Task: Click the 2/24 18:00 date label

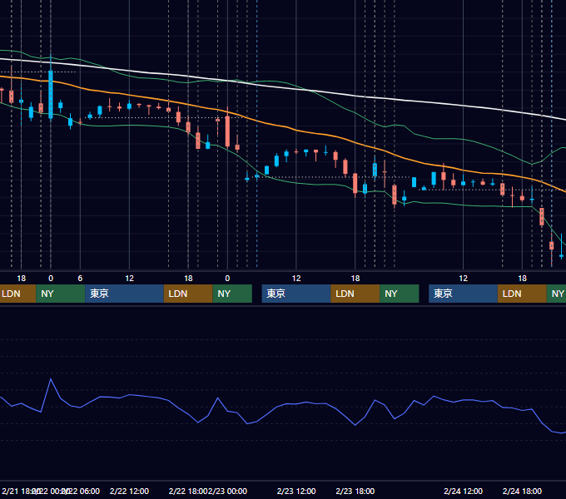Action: 523,491
